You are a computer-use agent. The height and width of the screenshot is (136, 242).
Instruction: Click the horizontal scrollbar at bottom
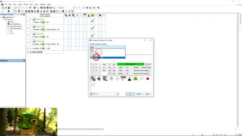(x=80, y=129)
